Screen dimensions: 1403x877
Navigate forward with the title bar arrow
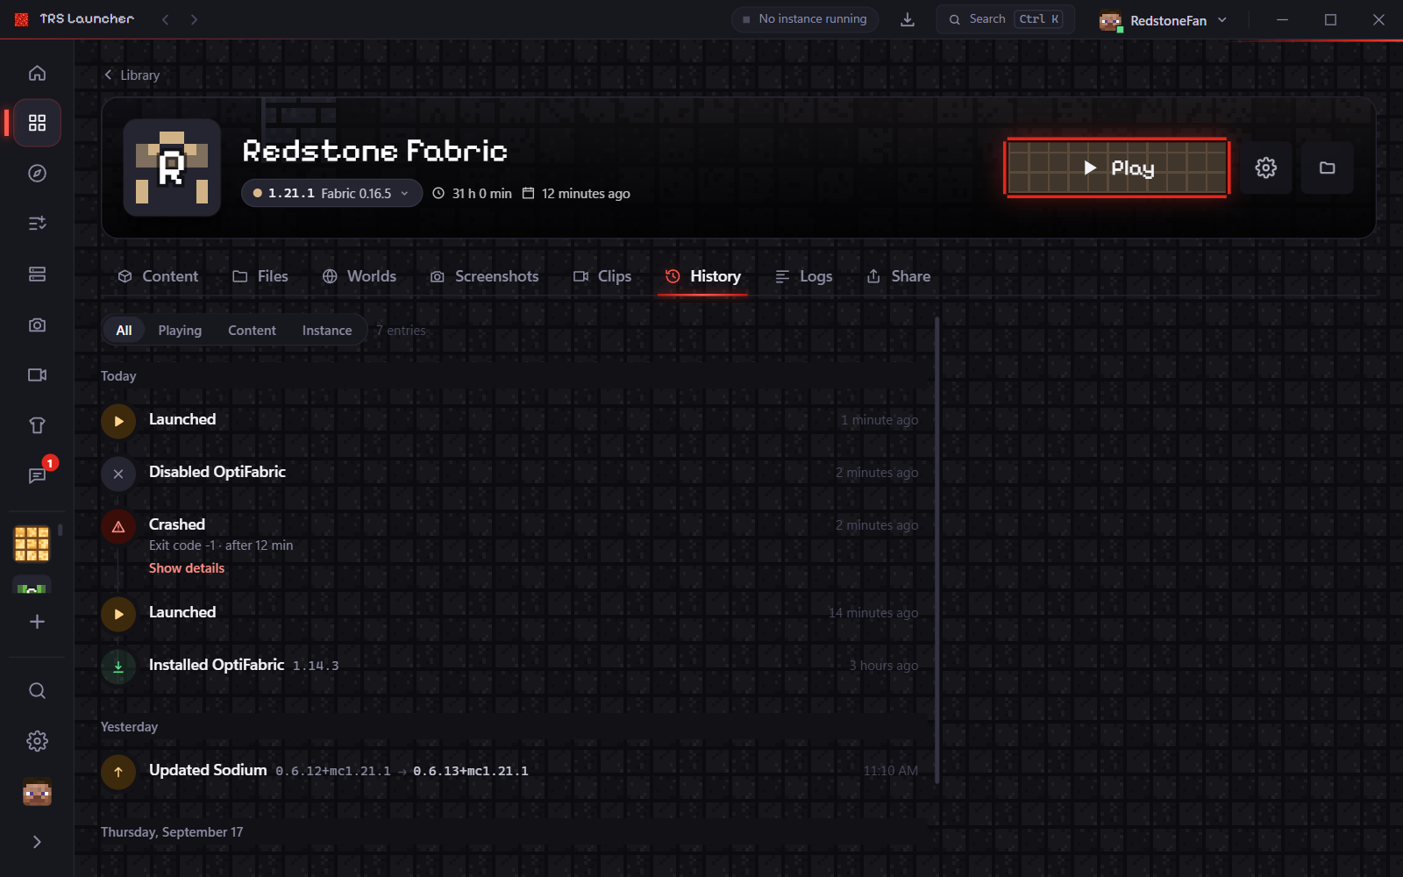[x=194, y=19]
